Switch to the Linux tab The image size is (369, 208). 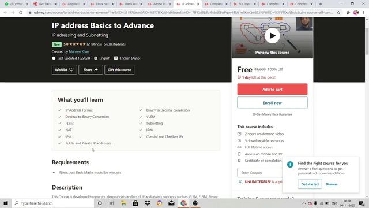tap(102, 4)
